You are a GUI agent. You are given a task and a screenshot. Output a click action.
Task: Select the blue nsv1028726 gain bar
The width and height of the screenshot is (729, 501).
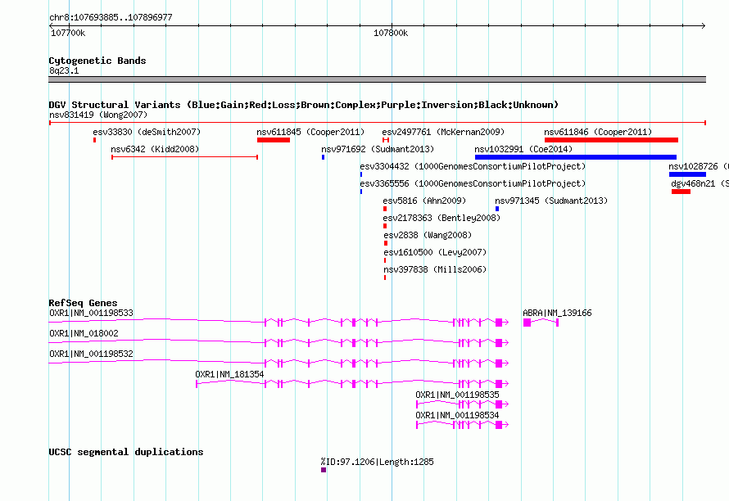tap(687, 174)
